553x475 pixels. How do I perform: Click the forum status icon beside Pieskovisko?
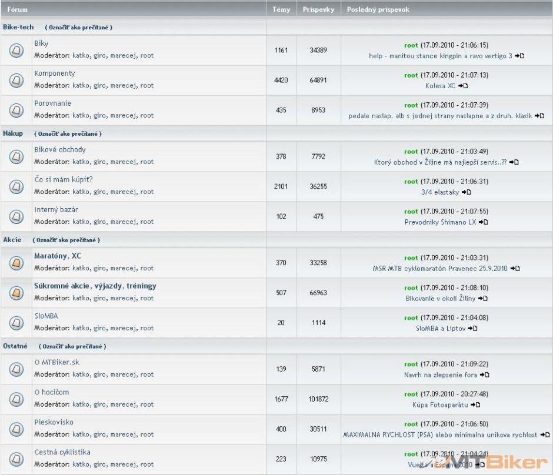pos(16,429)
